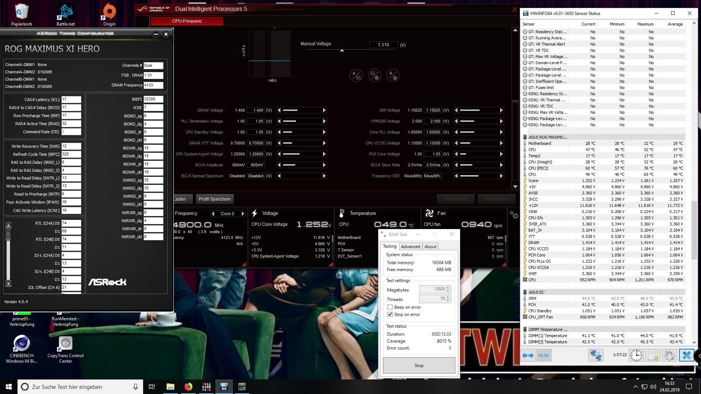Click HWiNFO sensor list scroll down arrow
The image size is (701, 394).
point(694,343)
